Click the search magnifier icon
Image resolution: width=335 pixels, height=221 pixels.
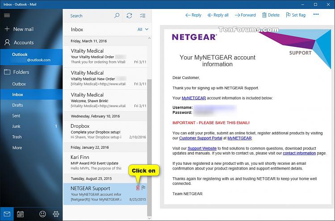coord(117,16)
